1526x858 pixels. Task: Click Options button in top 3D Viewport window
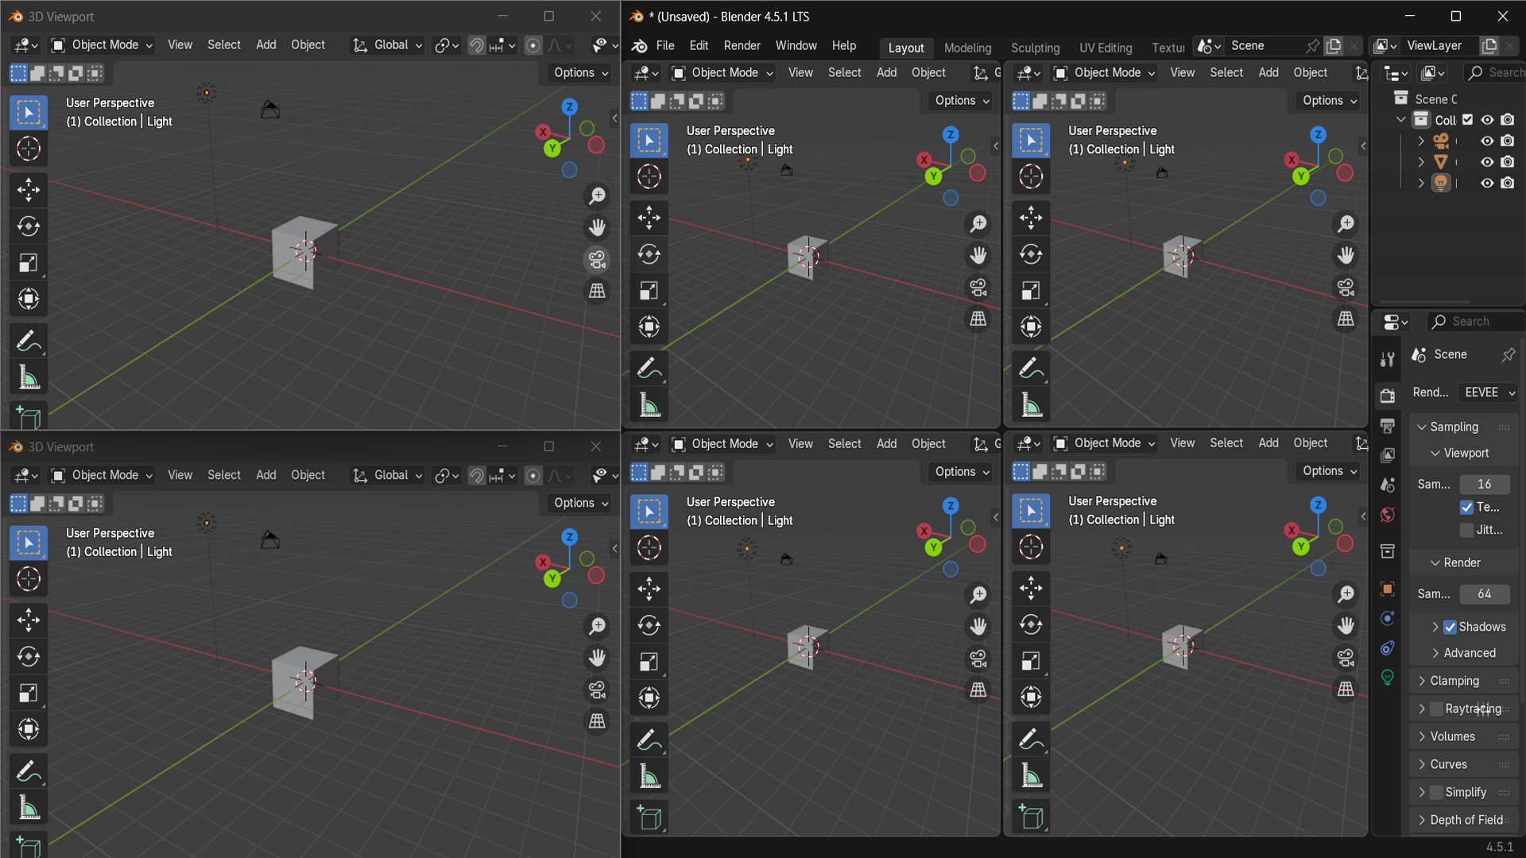pos(581,73)
